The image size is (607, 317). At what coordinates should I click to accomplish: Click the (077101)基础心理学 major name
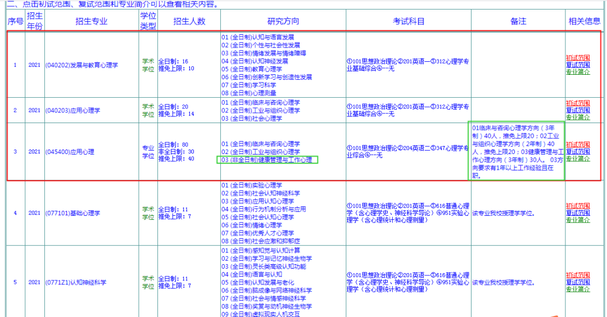click(73, 213)
